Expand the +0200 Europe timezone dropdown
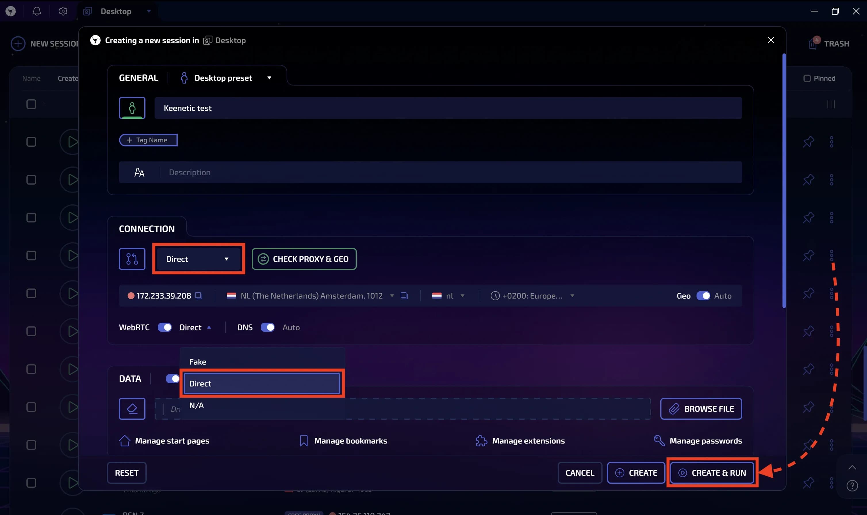867x515 pixels. click(572, 296)
